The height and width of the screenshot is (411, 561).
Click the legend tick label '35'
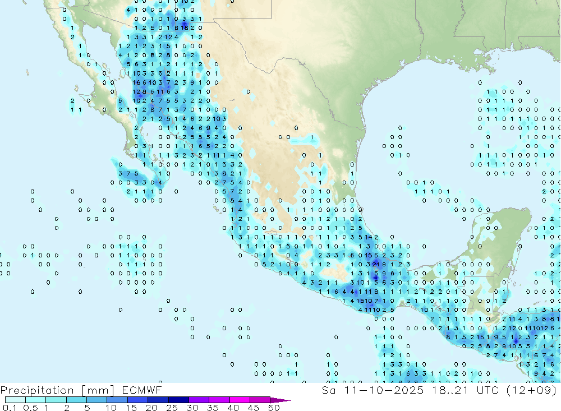pyautogui.click(x=213, y=408)
